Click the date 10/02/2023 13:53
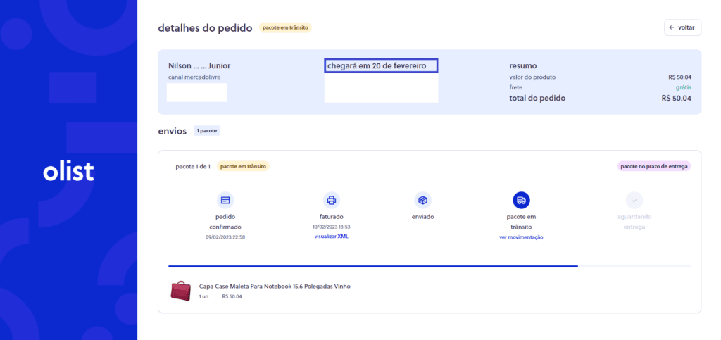Screen dimensions: 721x340 tap(331, 227)
